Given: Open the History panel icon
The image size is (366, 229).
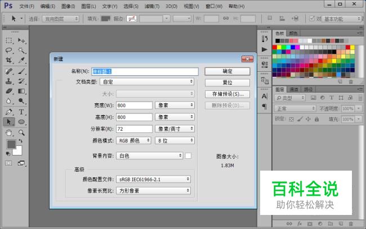Looking at the screenshot, I should 265,39.
